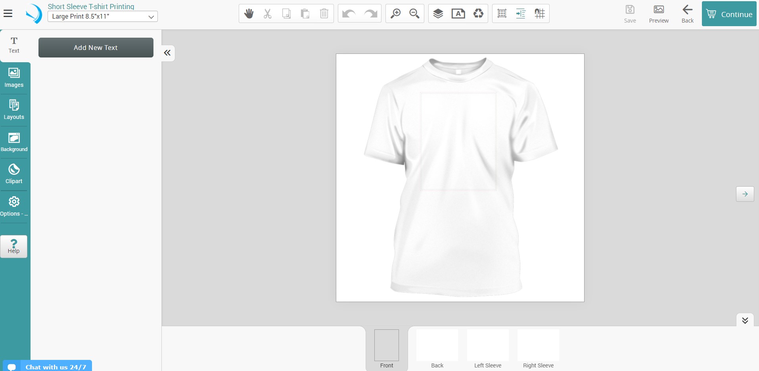Select the hand pan tool

click(249, 14)
